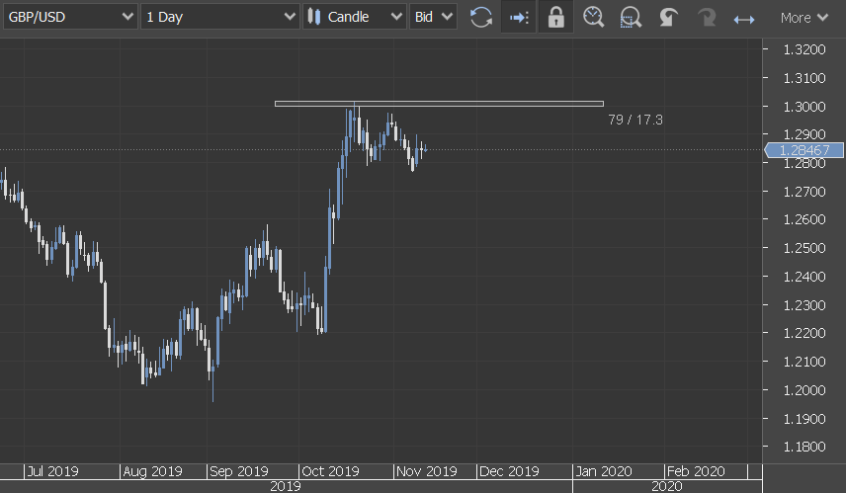This screenshot has width=846, height=493.
Task: Click the Jul 2019 time axis label
Action: (53, 471)
